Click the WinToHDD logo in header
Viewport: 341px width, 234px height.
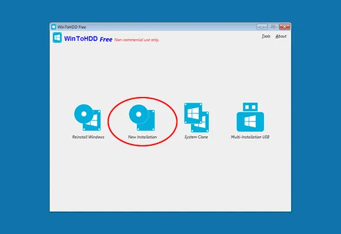57,38
